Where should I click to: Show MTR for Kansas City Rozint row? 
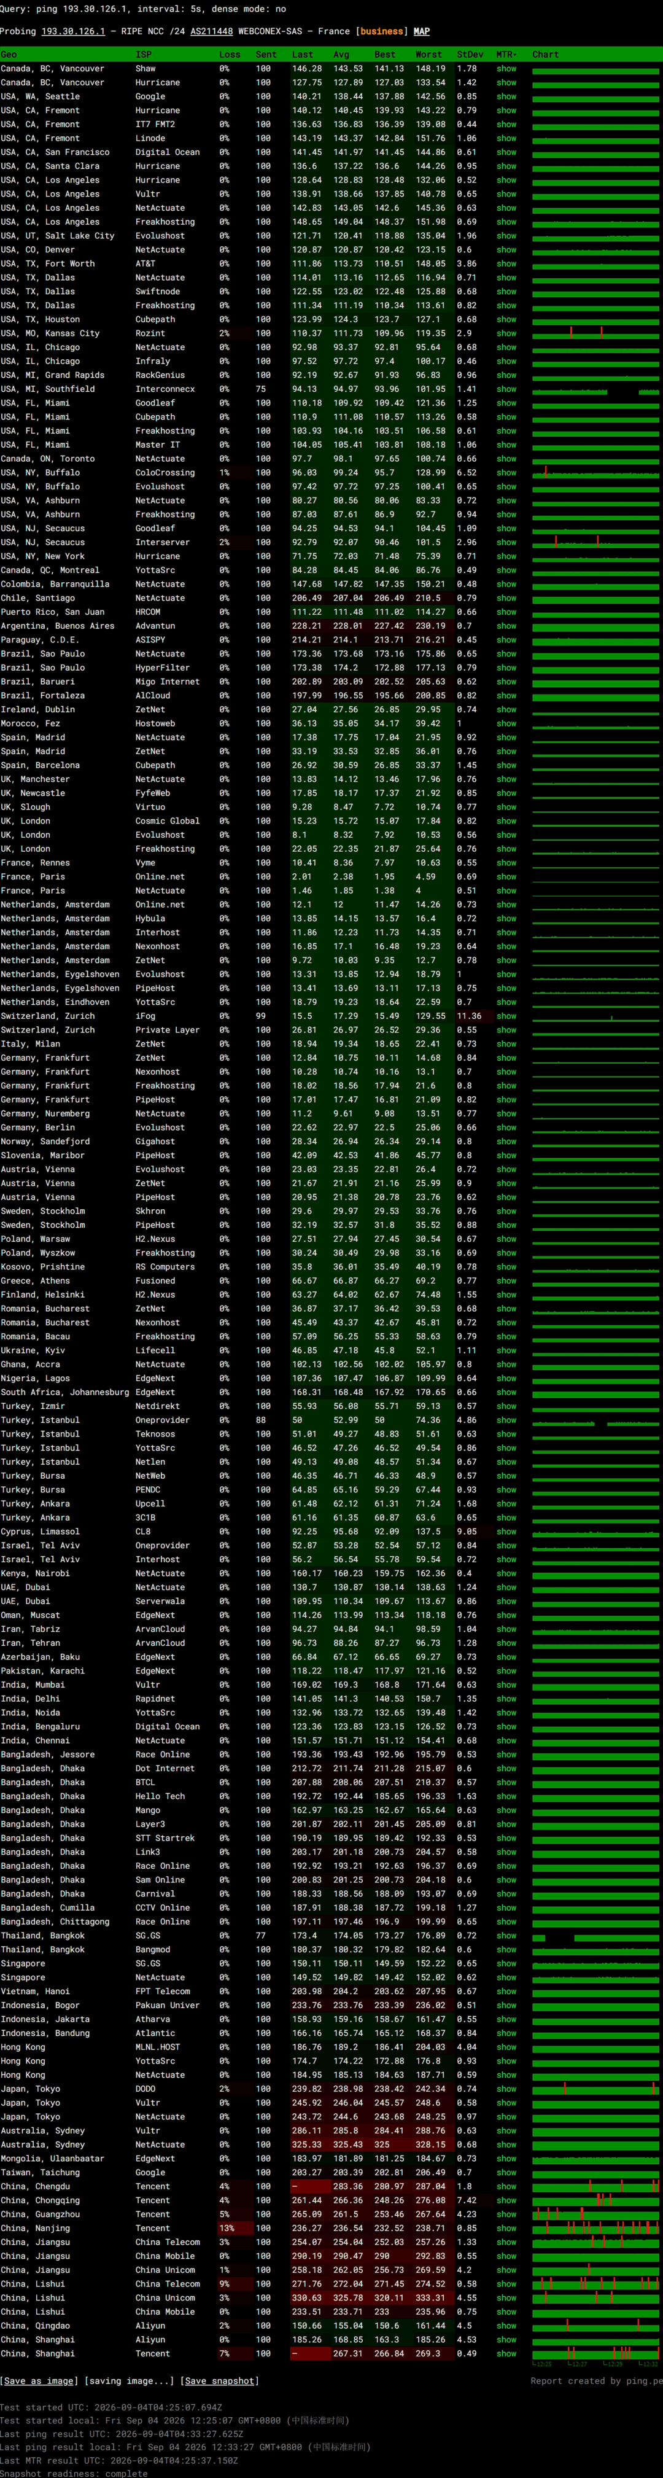click(506, 334)
